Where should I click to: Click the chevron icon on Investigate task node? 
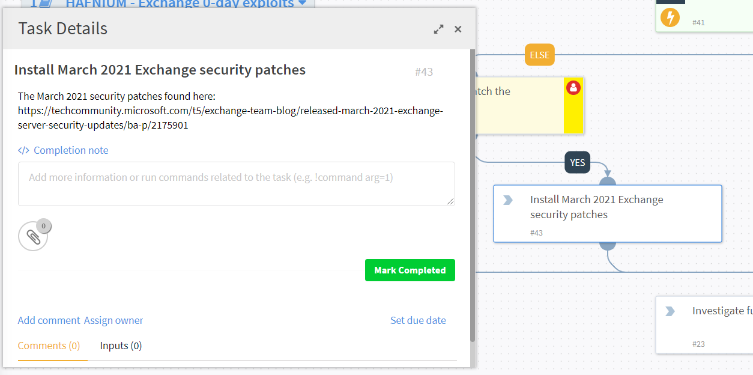tap(670, 311)
